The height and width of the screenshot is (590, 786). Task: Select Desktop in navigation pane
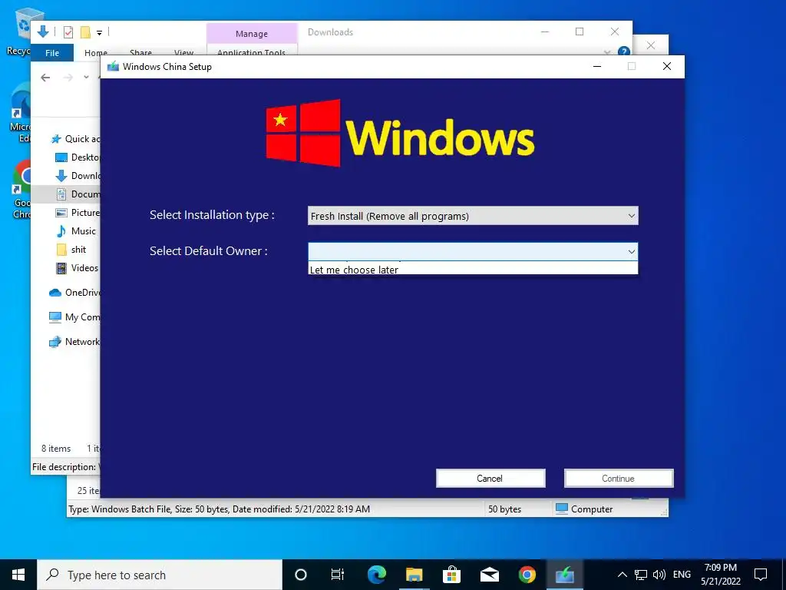click(78, 157)
